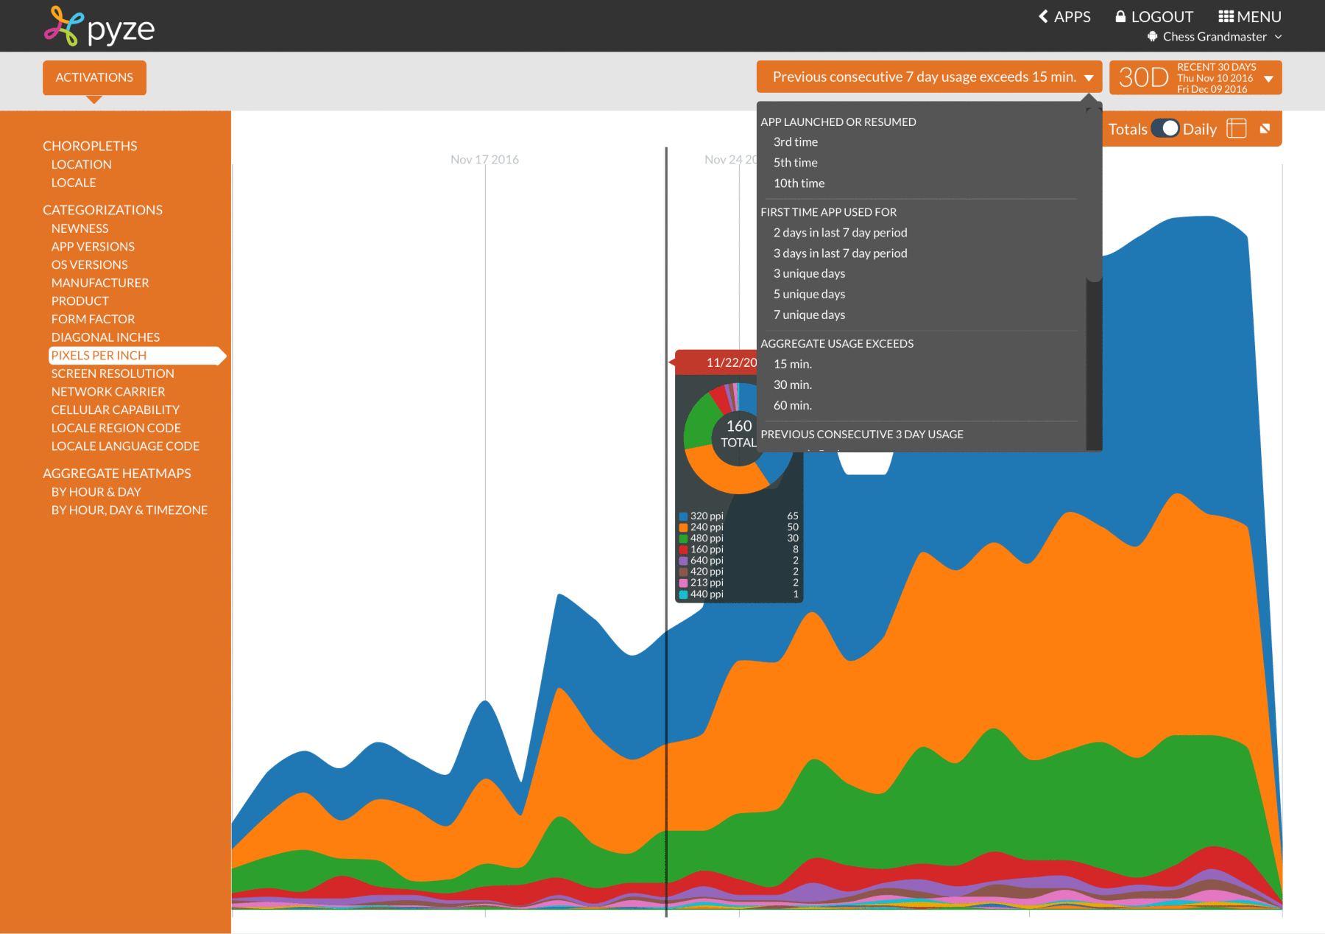Open the 30D date range dropdown
Image resolution: width=1325 pixels, height=934 pixels.
[x=1268, y=78]
